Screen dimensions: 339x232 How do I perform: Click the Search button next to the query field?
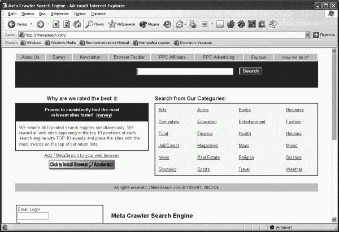click(250, 71)
